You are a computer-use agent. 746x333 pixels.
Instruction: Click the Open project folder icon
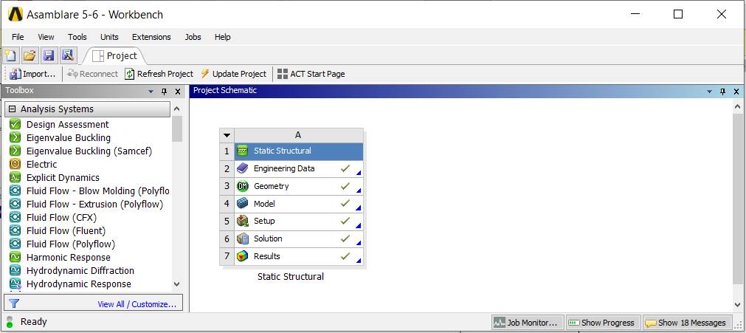point(30,55)
